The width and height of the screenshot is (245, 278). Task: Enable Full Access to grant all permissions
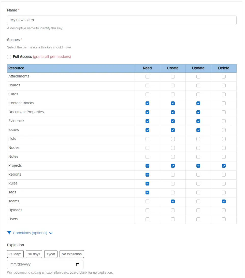tap(9, 57)
